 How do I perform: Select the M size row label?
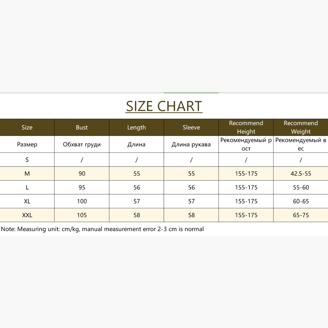(x=27, y=174)
